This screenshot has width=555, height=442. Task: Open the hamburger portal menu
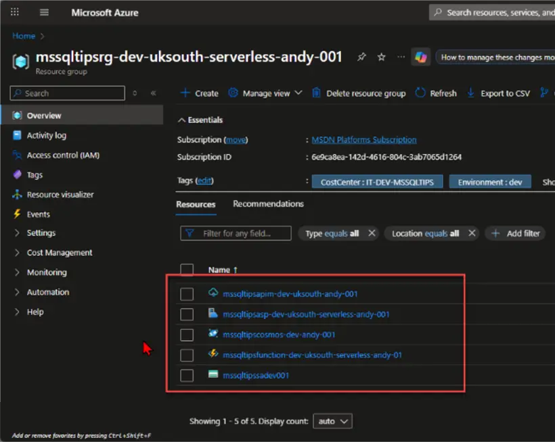[44, 12]
